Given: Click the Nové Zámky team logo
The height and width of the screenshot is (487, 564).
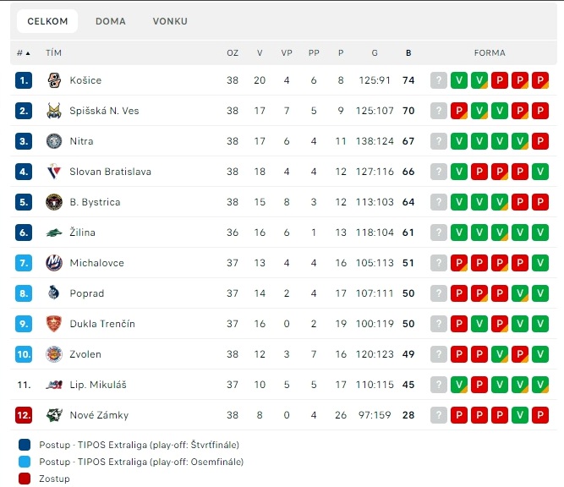Looking at the screenshot, I should click(54, 415).
